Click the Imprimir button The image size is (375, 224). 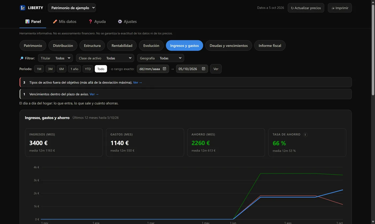click(x=340, y=8)
